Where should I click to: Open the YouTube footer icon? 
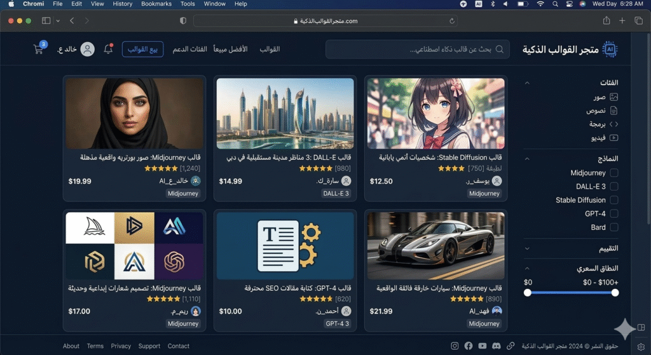(483, 346)
